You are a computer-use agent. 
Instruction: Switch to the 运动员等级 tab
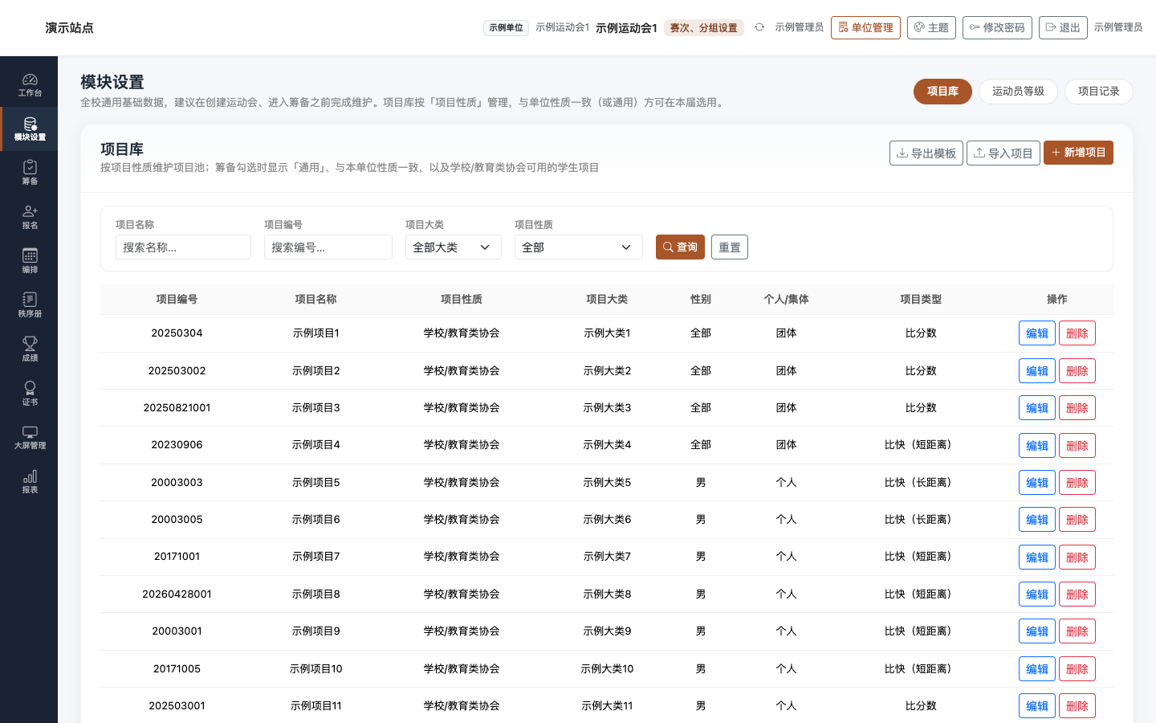[x=1018, y=92]
